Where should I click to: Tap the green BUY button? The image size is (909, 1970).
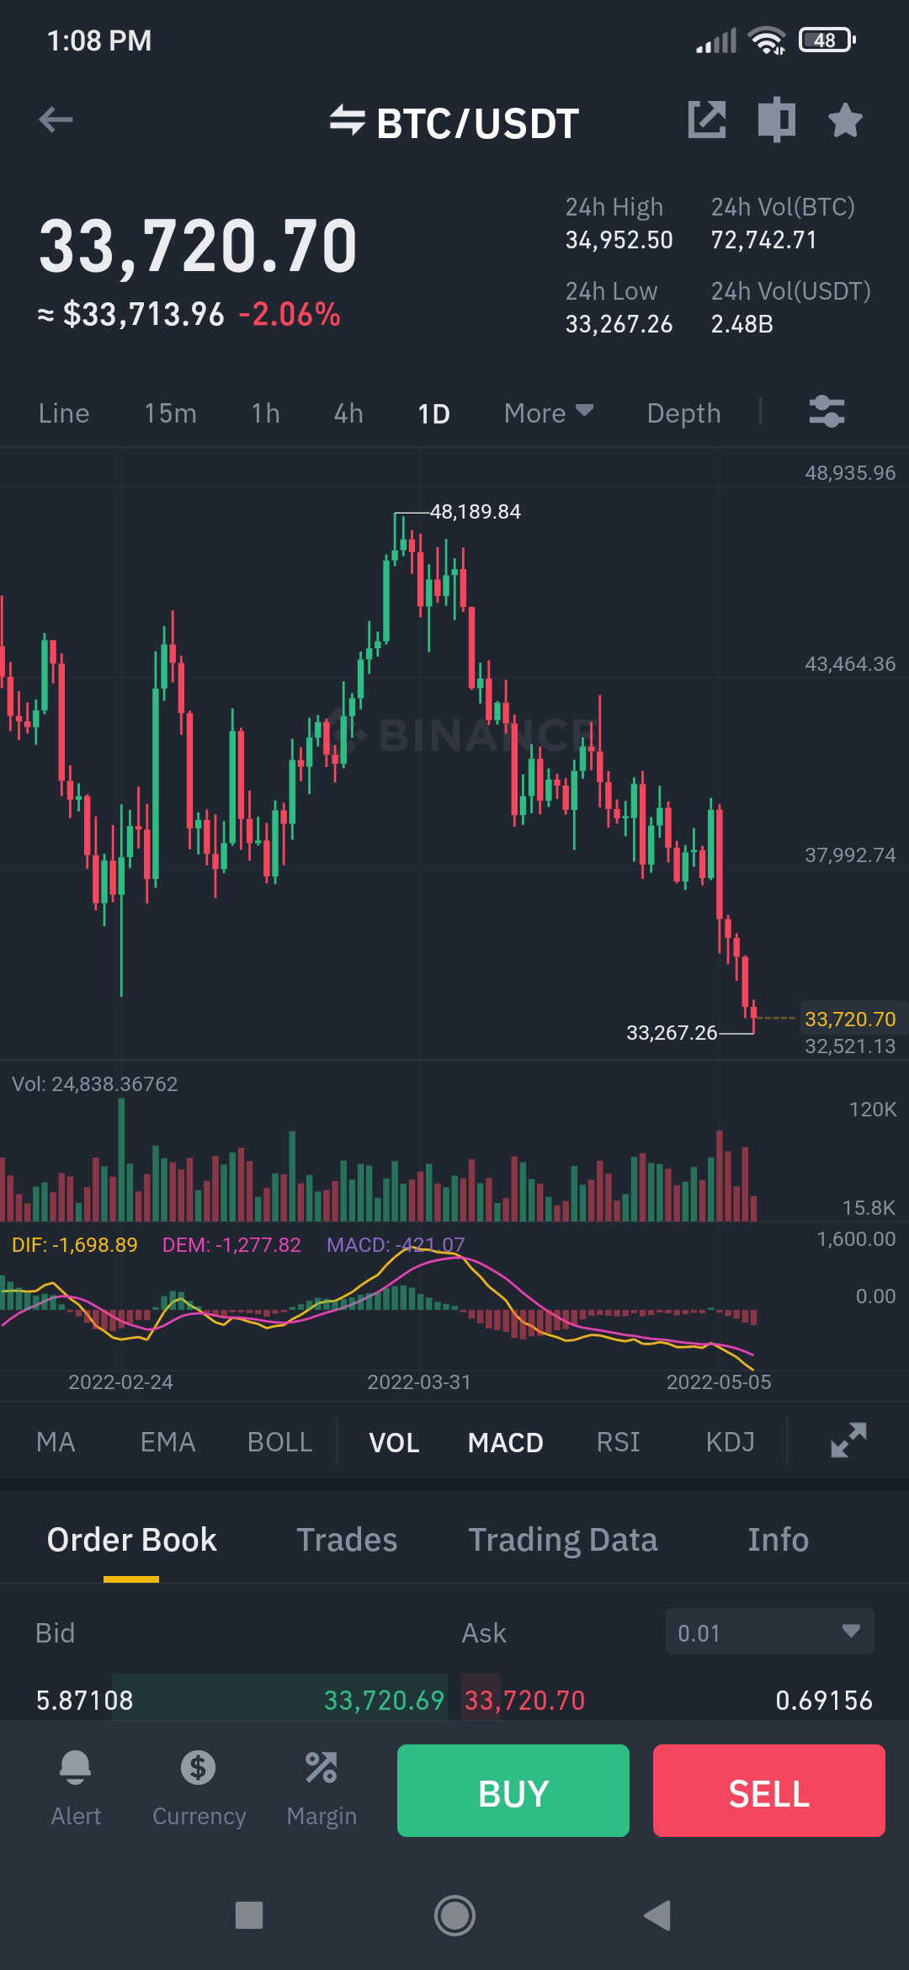(513, 1791)
